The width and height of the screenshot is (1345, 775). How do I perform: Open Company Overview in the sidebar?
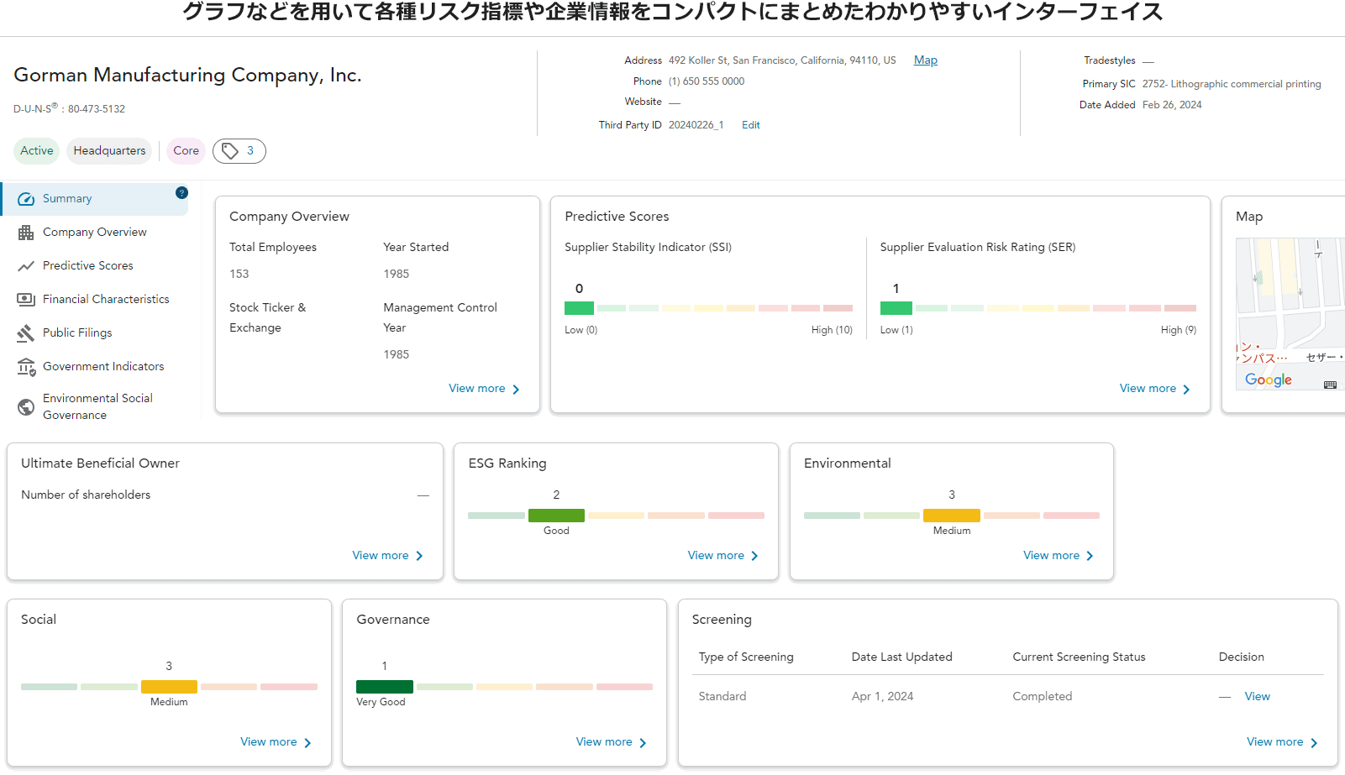94,233
